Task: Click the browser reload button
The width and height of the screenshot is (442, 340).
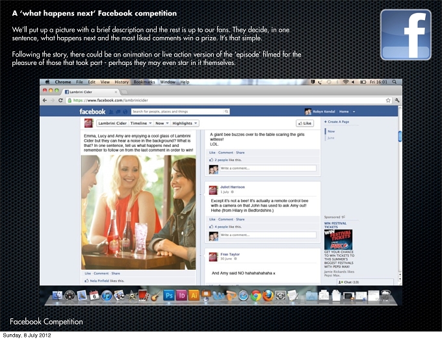Action: pos(60,100)
